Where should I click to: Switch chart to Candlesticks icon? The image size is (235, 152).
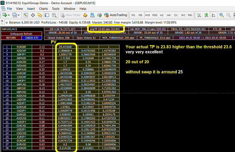click(206, 15)
